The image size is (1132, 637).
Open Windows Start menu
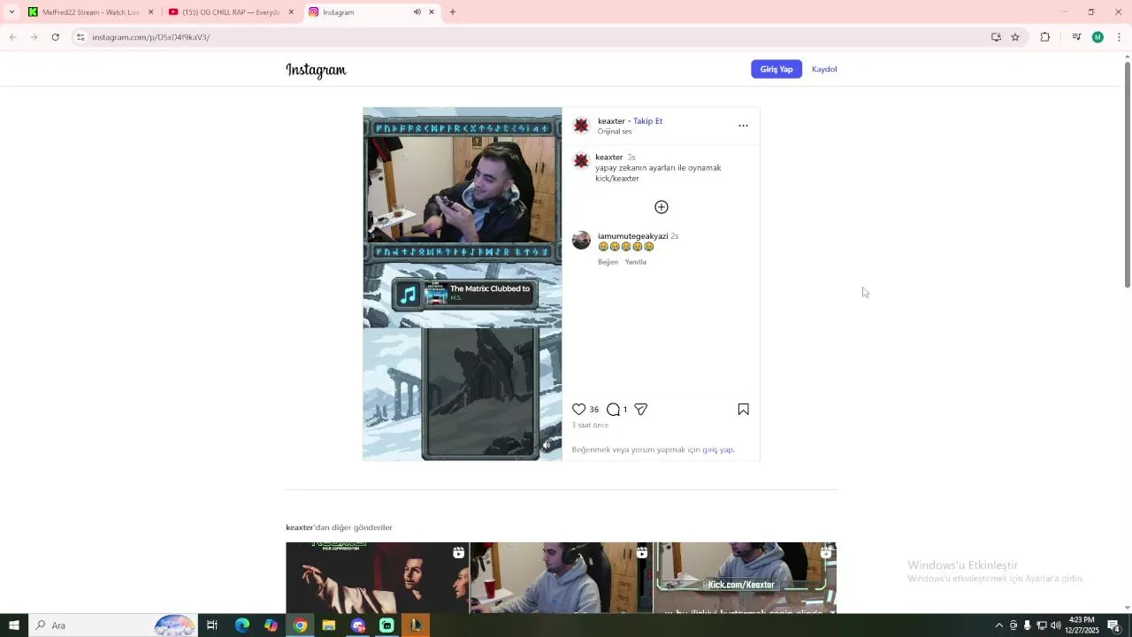point(14,625)
